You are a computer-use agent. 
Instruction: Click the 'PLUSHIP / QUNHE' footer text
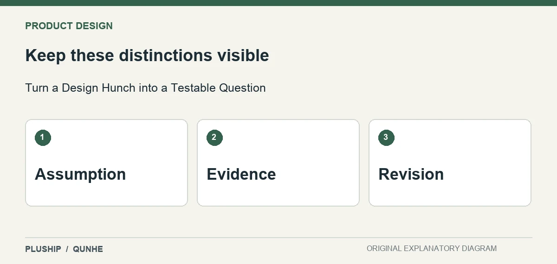click(x=64, y=249)
